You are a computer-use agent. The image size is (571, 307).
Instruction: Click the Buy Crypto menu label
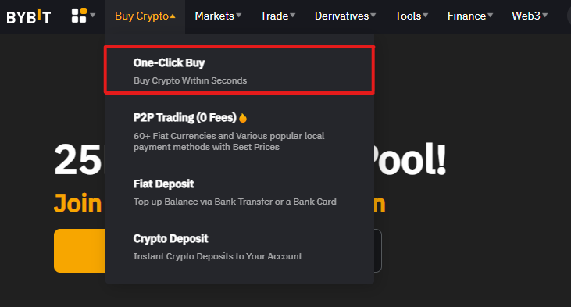coord(141,16)
